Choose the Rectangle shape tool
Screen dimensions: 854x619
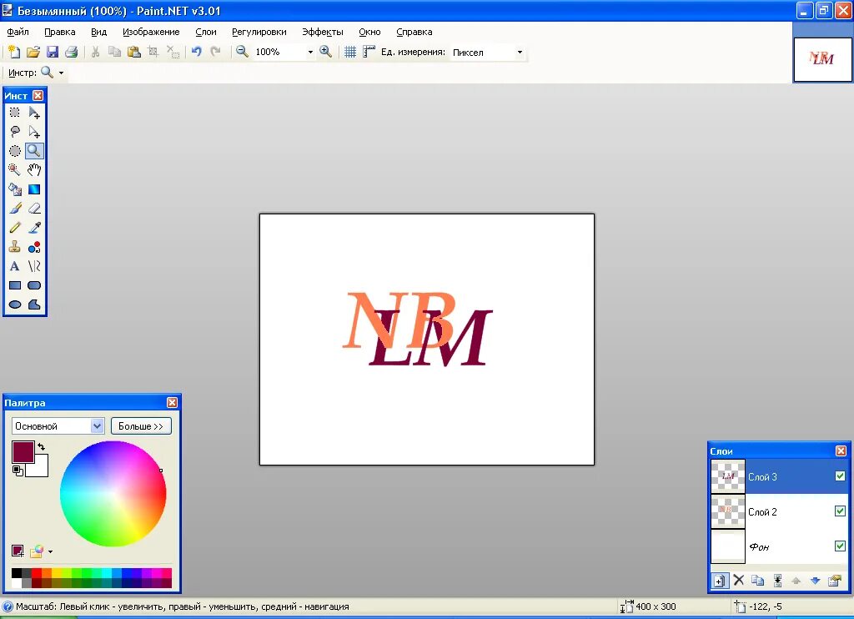tap(15, 285)
